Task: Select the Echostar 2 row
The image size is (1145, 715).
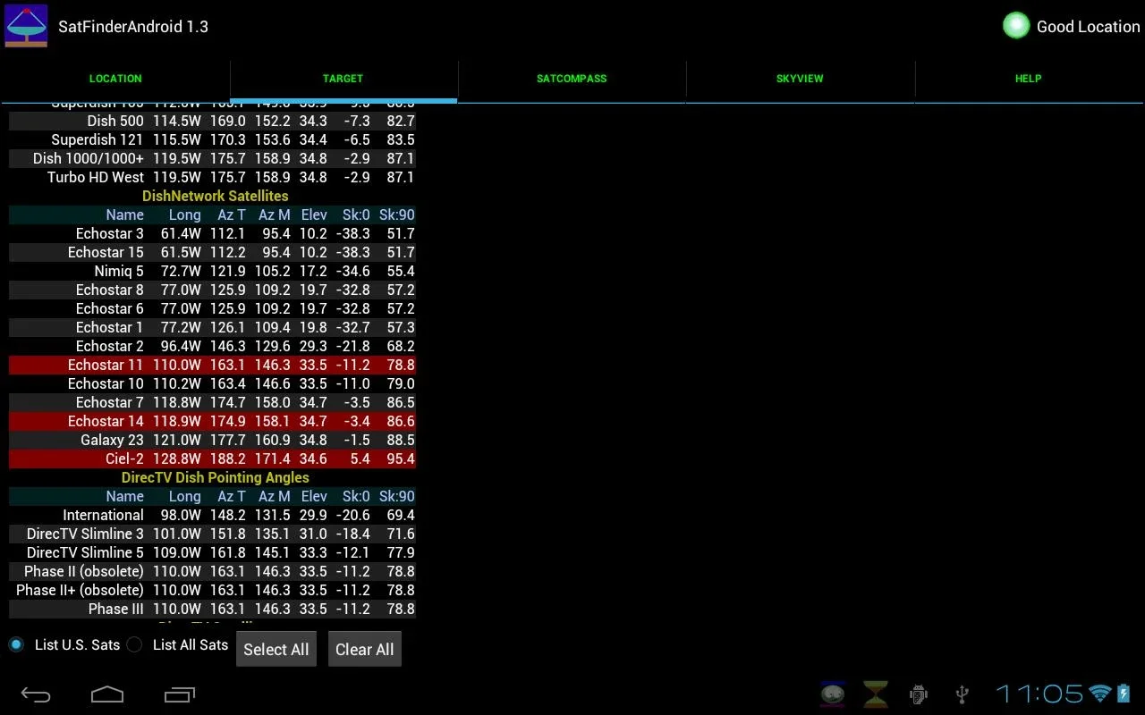Action: pyautogui.click(x=212, y=346)
